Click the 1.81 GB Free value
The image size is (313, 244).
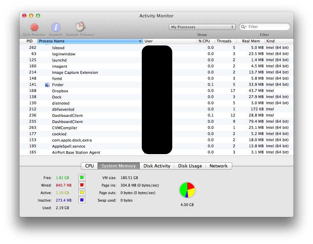pos(62,178)
